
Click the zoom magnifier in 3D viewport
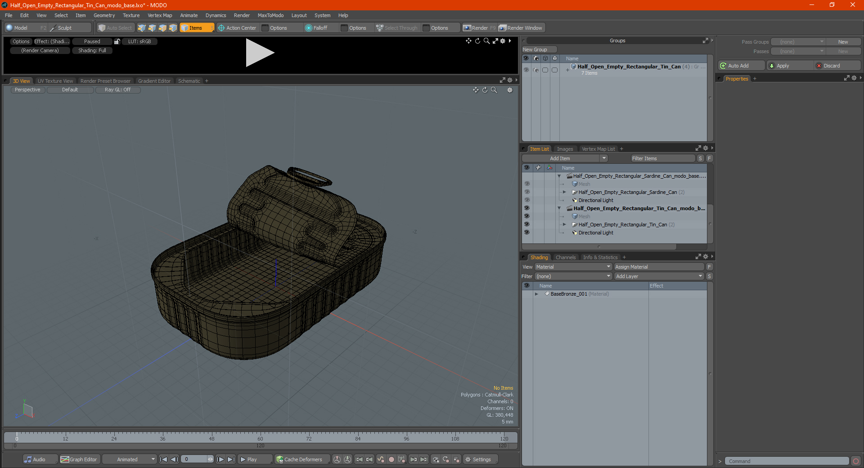coord(494,90)
